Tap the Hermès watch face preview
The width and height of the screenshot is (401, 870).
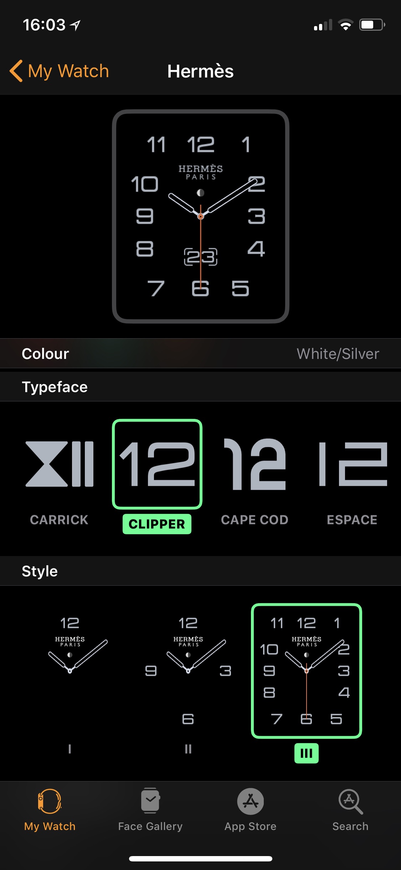tap(200, 216)
